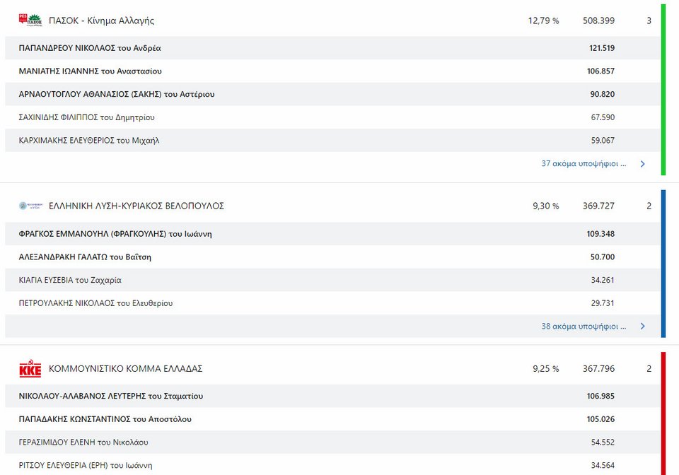Click candidate ΠΑΠΑΔΑΚΗΣ ΚΩΝΣΤΑΝΤΙΝΟΣ row
This screenshot has height=475, width=679.
point(332,418)
